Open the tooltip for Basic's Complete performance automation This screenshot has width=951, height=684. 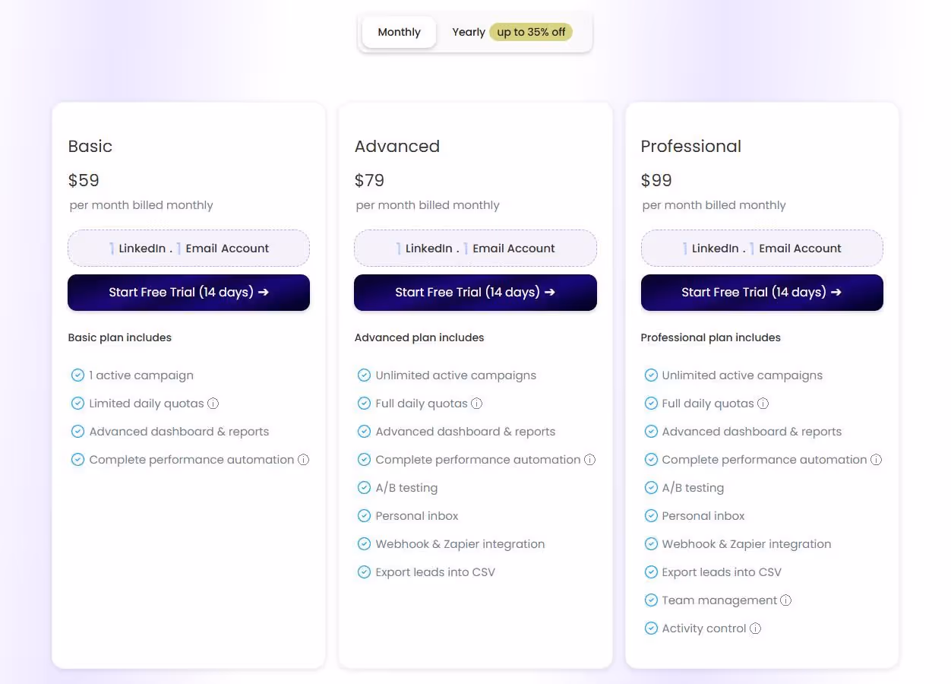304,460
